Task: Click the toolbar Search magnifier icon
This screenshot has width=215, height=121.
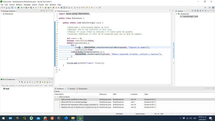Action: click(x=205, y=8)
